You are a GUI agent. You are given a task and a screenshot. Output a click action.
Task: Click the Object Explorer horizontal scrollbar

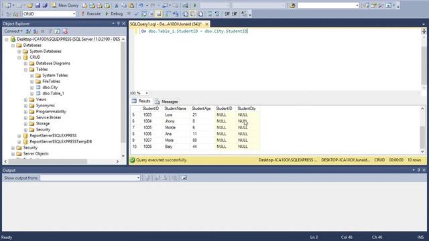pos(61,161)
